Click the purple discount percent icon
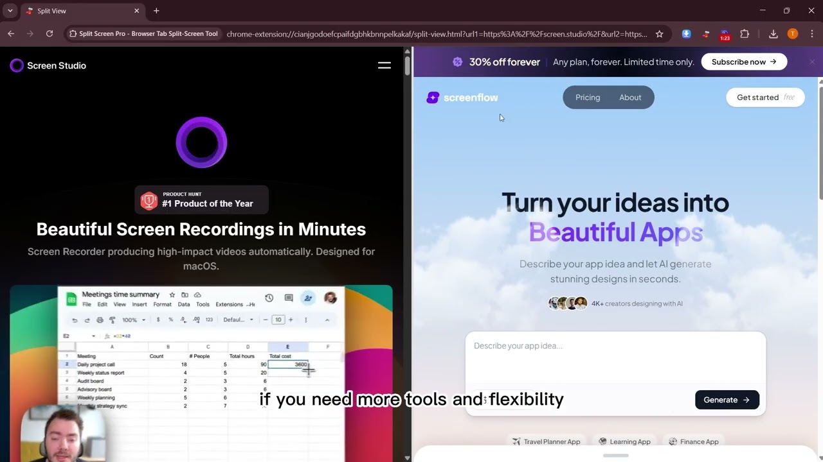 click(x=458, y=62)
